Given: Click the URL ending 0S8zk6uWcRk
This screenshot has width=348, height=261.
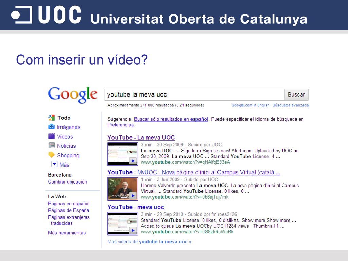Looking at the screenshot, I should pyautogui.click(x=187, y=232).
